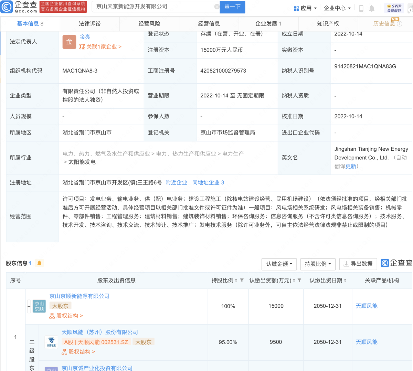Image resolution: width=413 pixels, height=371 pixels.
Task: Click the info icon beside 历史信息
Action: [x=400, y=24]
